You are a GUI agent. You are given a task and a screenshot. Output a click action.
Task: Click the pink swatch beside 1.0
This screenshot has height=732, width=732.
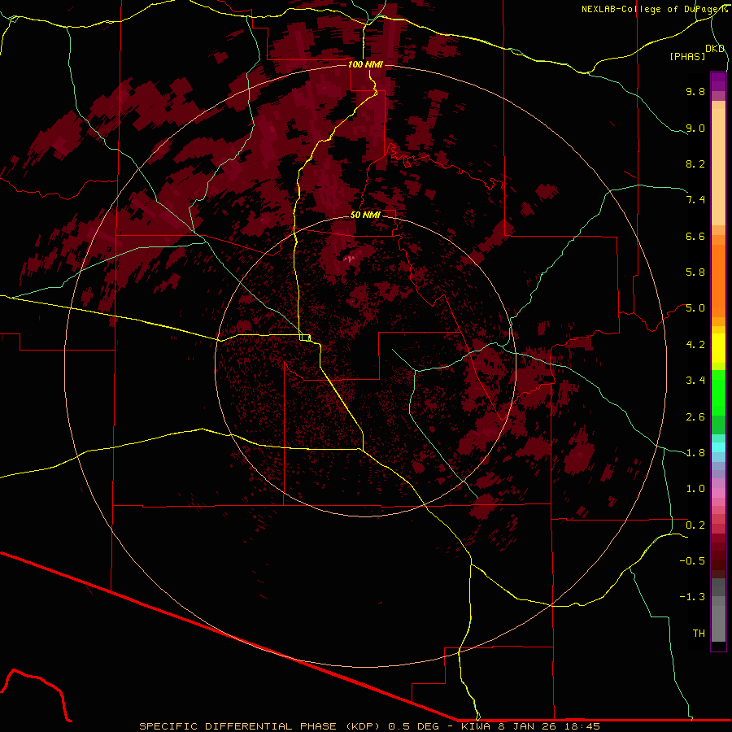718,493
